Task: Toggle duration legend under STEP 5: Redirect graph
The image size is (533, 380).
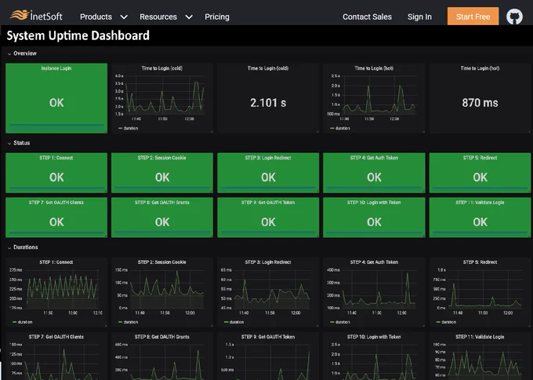Action: [x=446, y=322]
